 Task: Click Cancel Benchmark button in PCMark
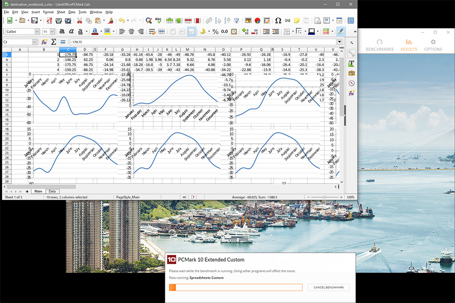[329, 287]
